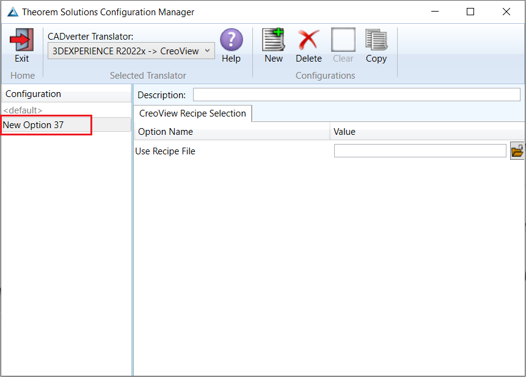Open the Help question mark icon
This screenshot has height=377, width=526.
click(232, 40)
